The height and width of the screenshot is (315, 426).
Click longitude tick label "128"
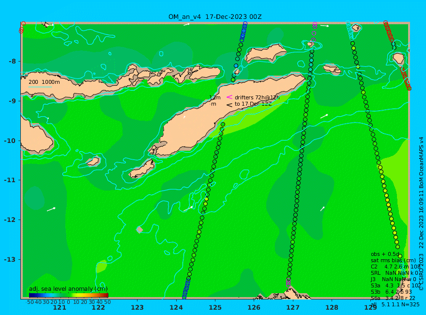coord(332,307)
